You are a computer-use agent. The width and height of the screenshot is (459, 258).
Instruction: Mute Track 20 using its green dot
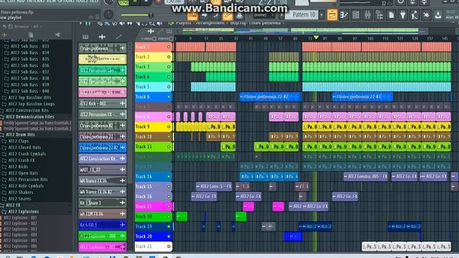tap(169, 236)
